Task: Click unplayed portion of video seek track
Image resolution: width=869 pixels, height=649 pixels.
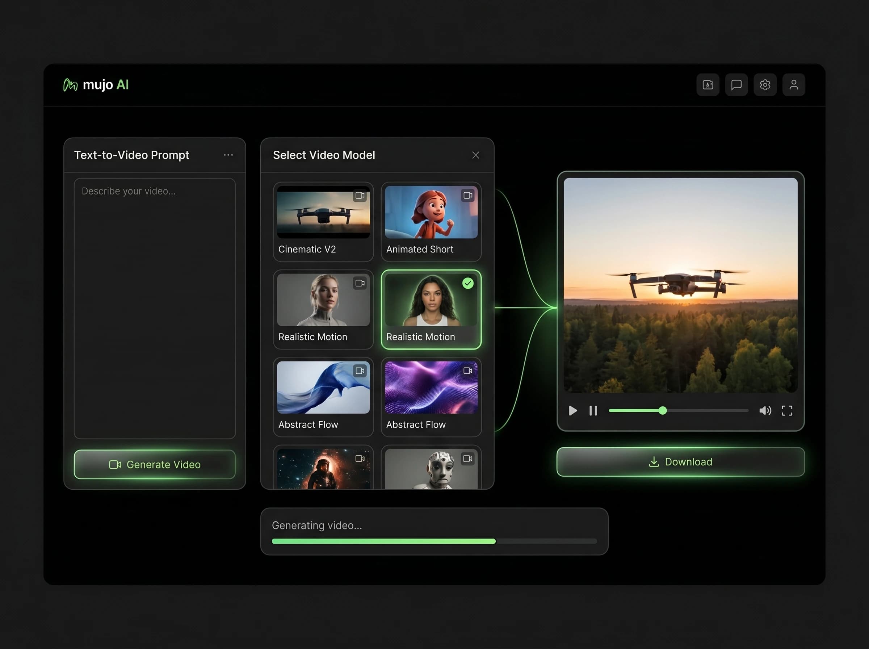Action: click(x=708, y=411)
